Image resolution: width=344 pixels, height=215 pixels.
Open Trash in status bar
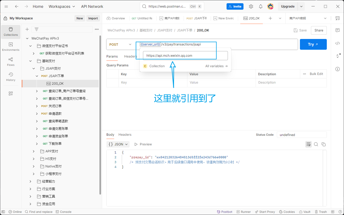321,212
